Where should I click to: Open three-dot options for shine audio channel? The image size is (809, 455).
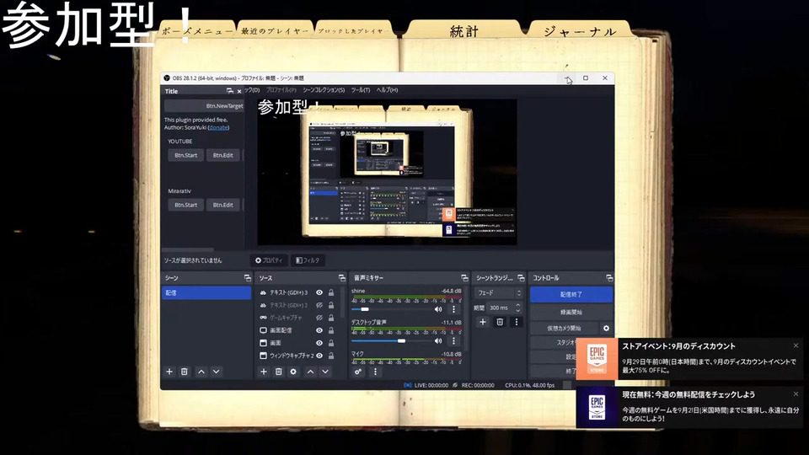[454, 309]
